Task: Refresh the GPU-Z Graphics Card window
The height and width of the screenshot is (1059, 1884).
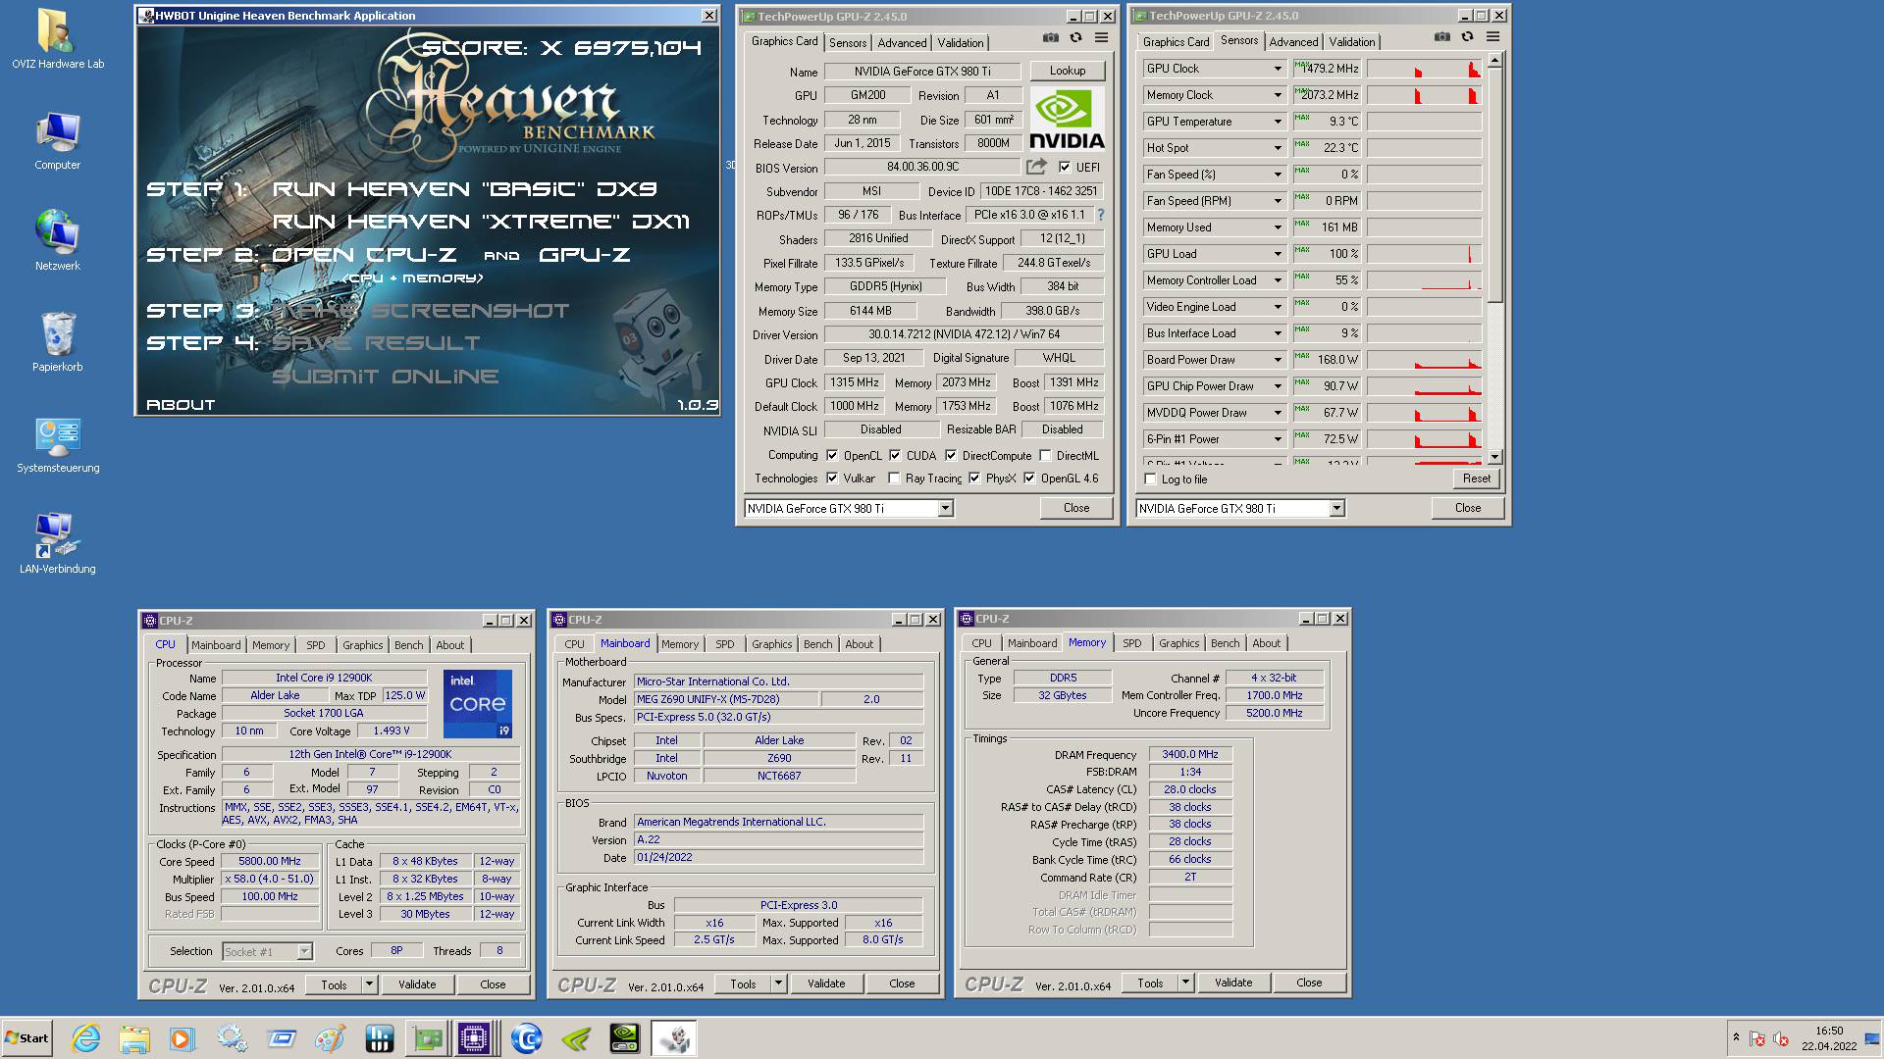Action: (1075, 37)
